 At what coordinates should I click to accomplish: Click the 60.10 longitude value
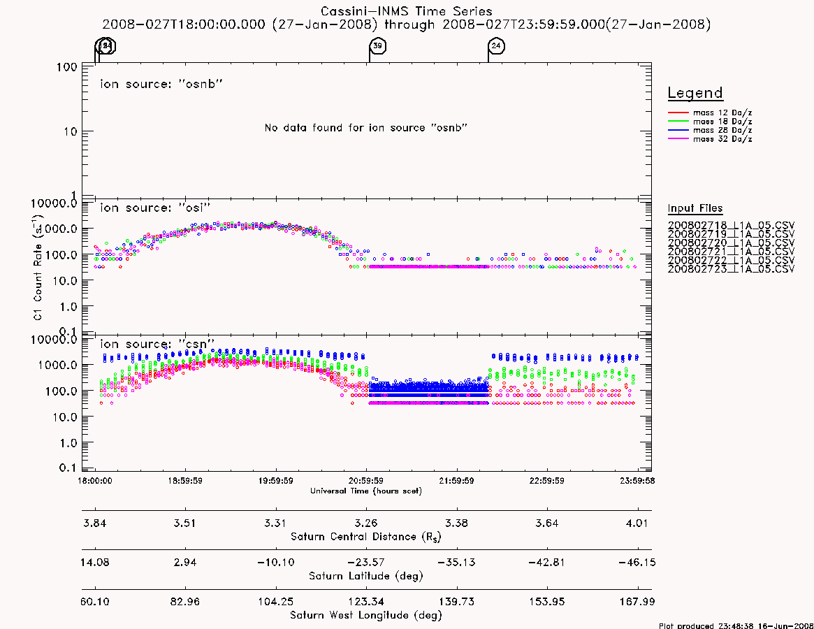click(95, 602)
